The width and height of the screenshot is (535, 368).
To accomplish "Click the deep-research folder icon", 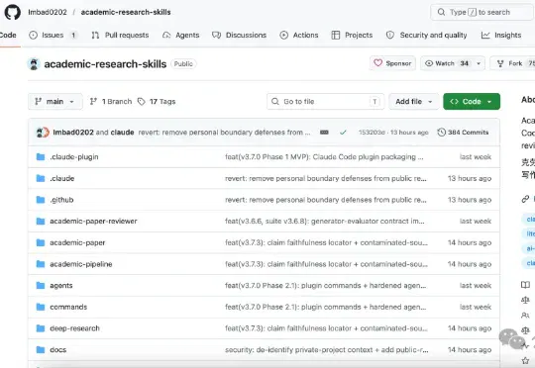I will pos(41,328).
